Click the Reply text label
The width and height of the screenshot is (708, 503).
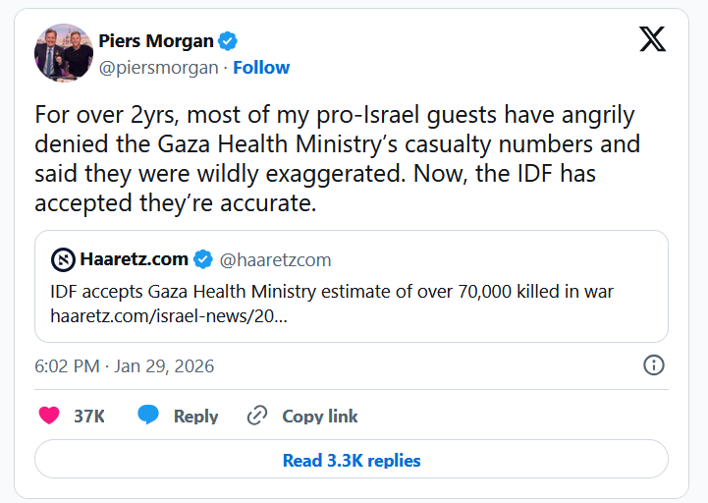(x=195, y=417)
